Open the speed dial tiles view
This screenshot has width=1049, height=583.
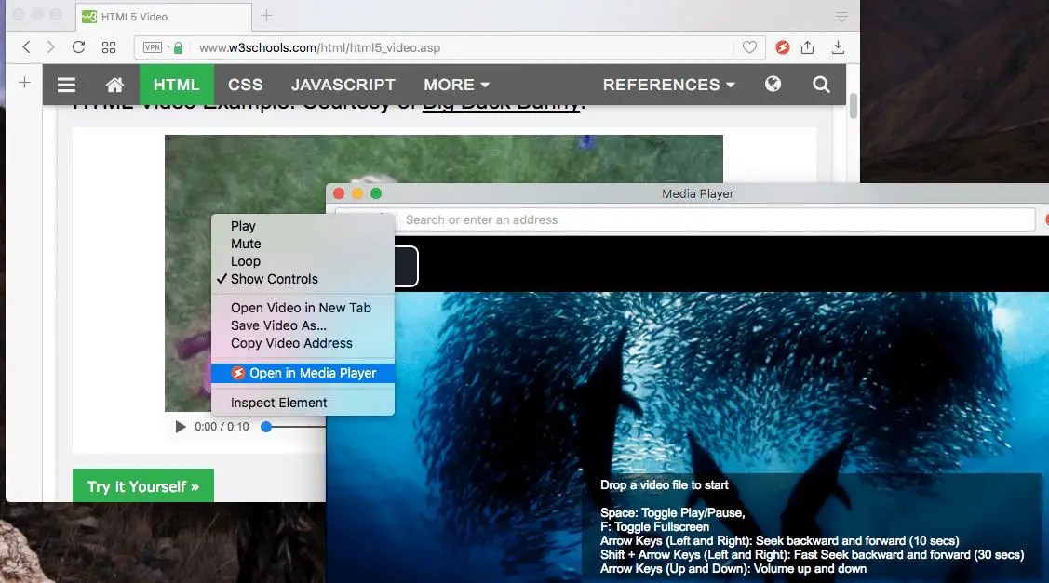109,47
